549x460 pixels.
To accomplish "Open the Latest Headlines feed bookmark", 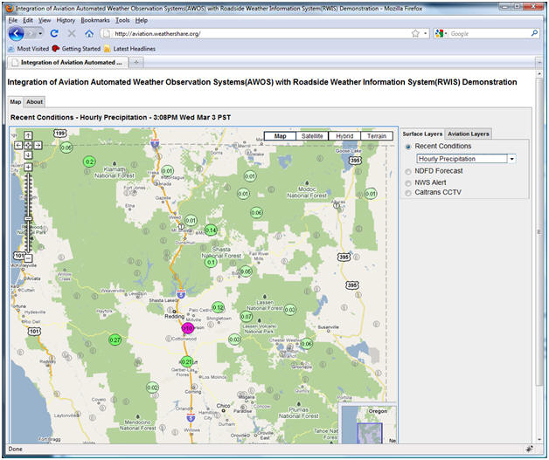I will click(129, 49).
